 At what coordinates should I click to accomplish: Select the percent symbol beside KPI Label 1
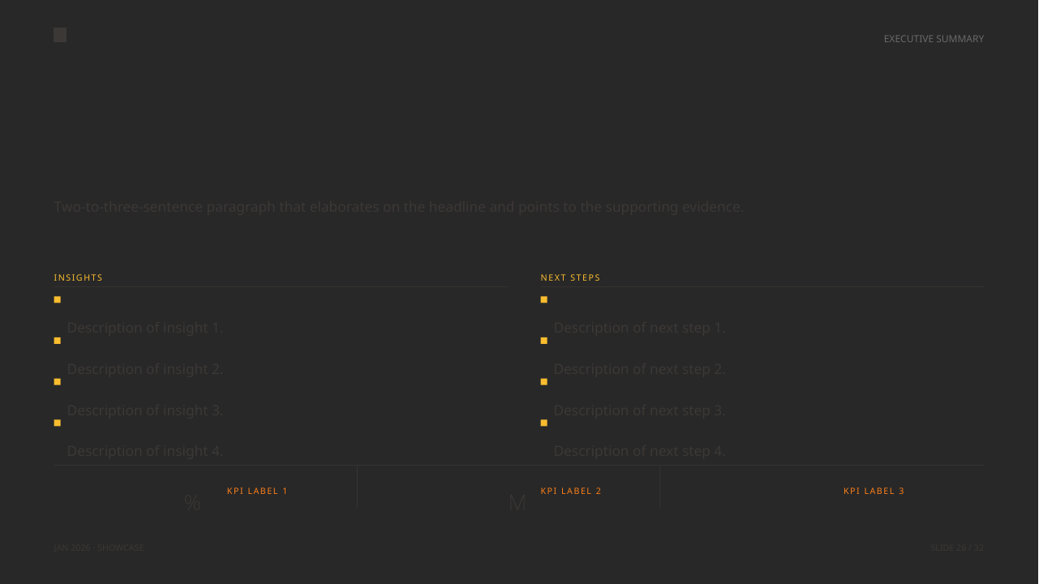[192, 503]
